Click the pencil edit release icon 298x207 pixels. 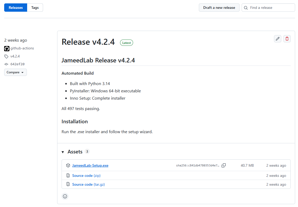point(277,39)
